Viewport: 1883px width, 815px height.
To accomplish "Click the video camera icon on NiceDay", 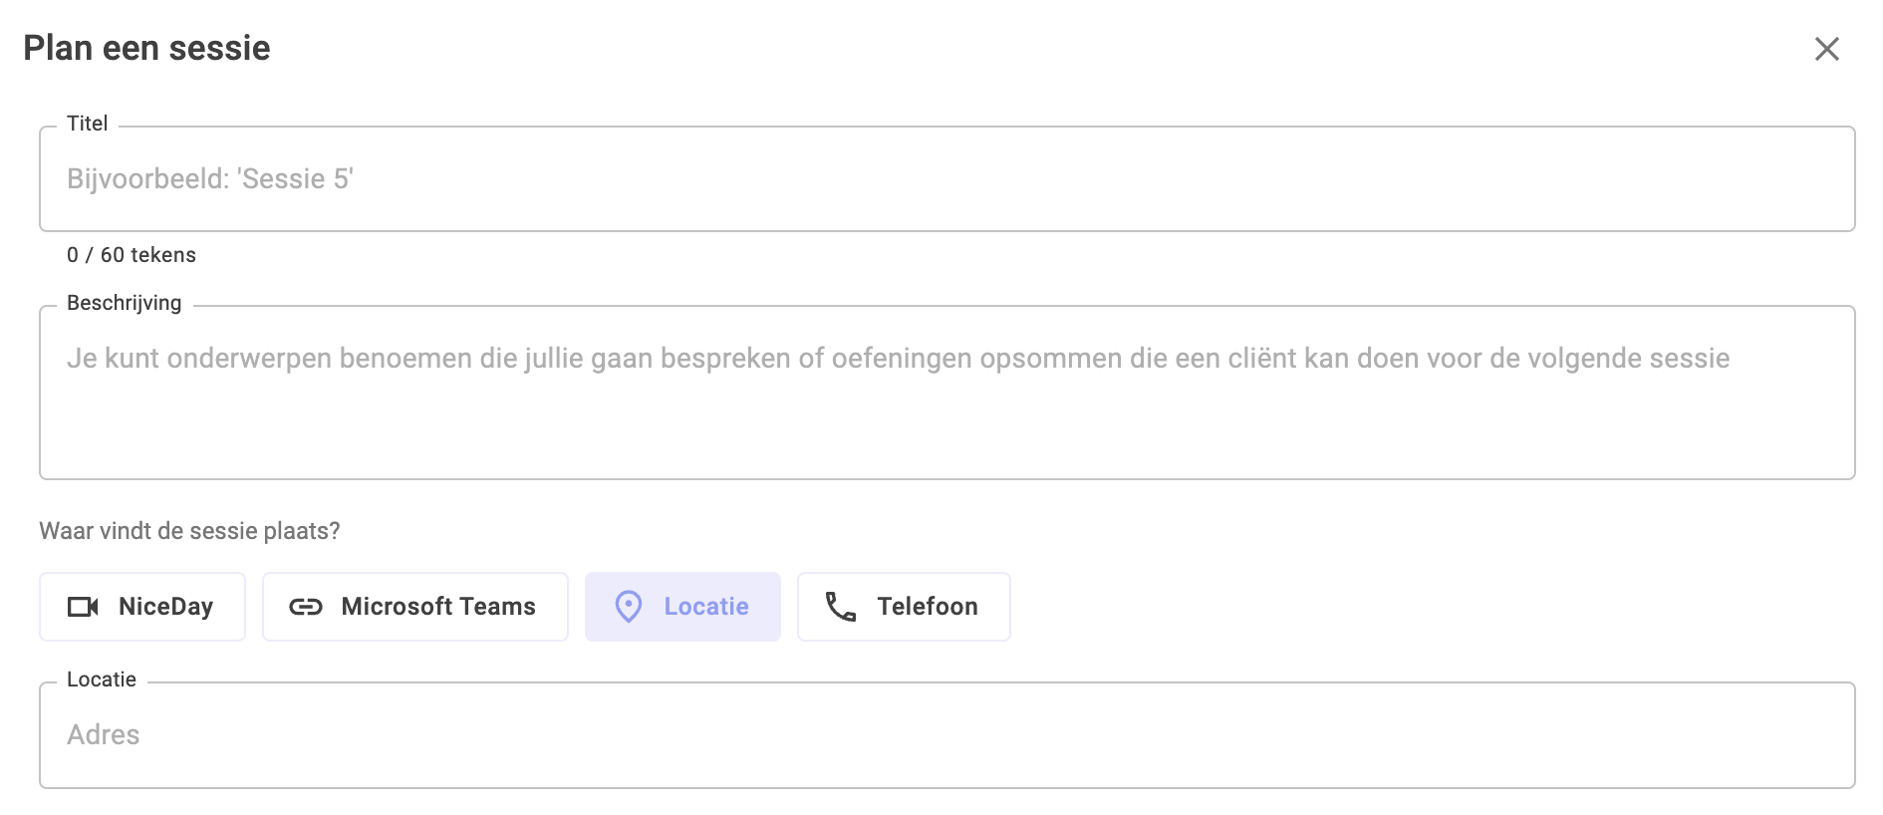I will (x=83, y=607).
